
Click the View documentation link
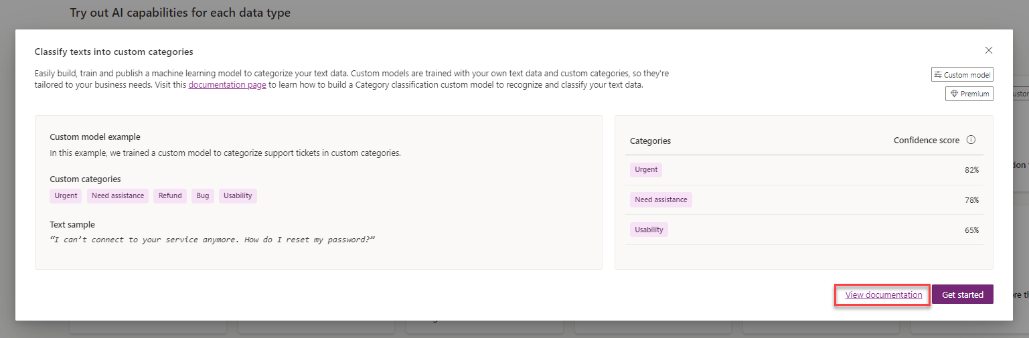pyautogui.click(x=883, y=294)
